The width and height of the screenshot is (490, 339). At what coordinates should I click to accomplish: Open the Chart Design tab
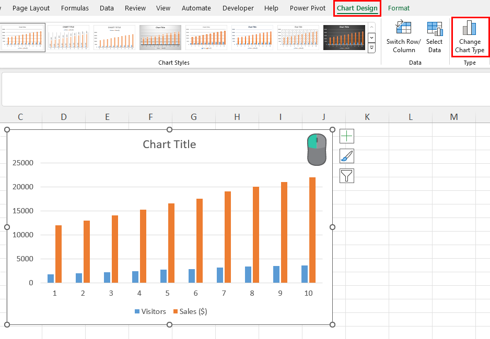tap(357, 8)
